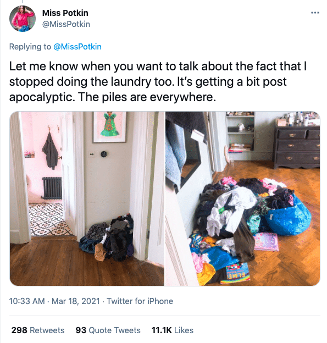Open the @MissPotkin link after Replying to

(x=77, y=47)
